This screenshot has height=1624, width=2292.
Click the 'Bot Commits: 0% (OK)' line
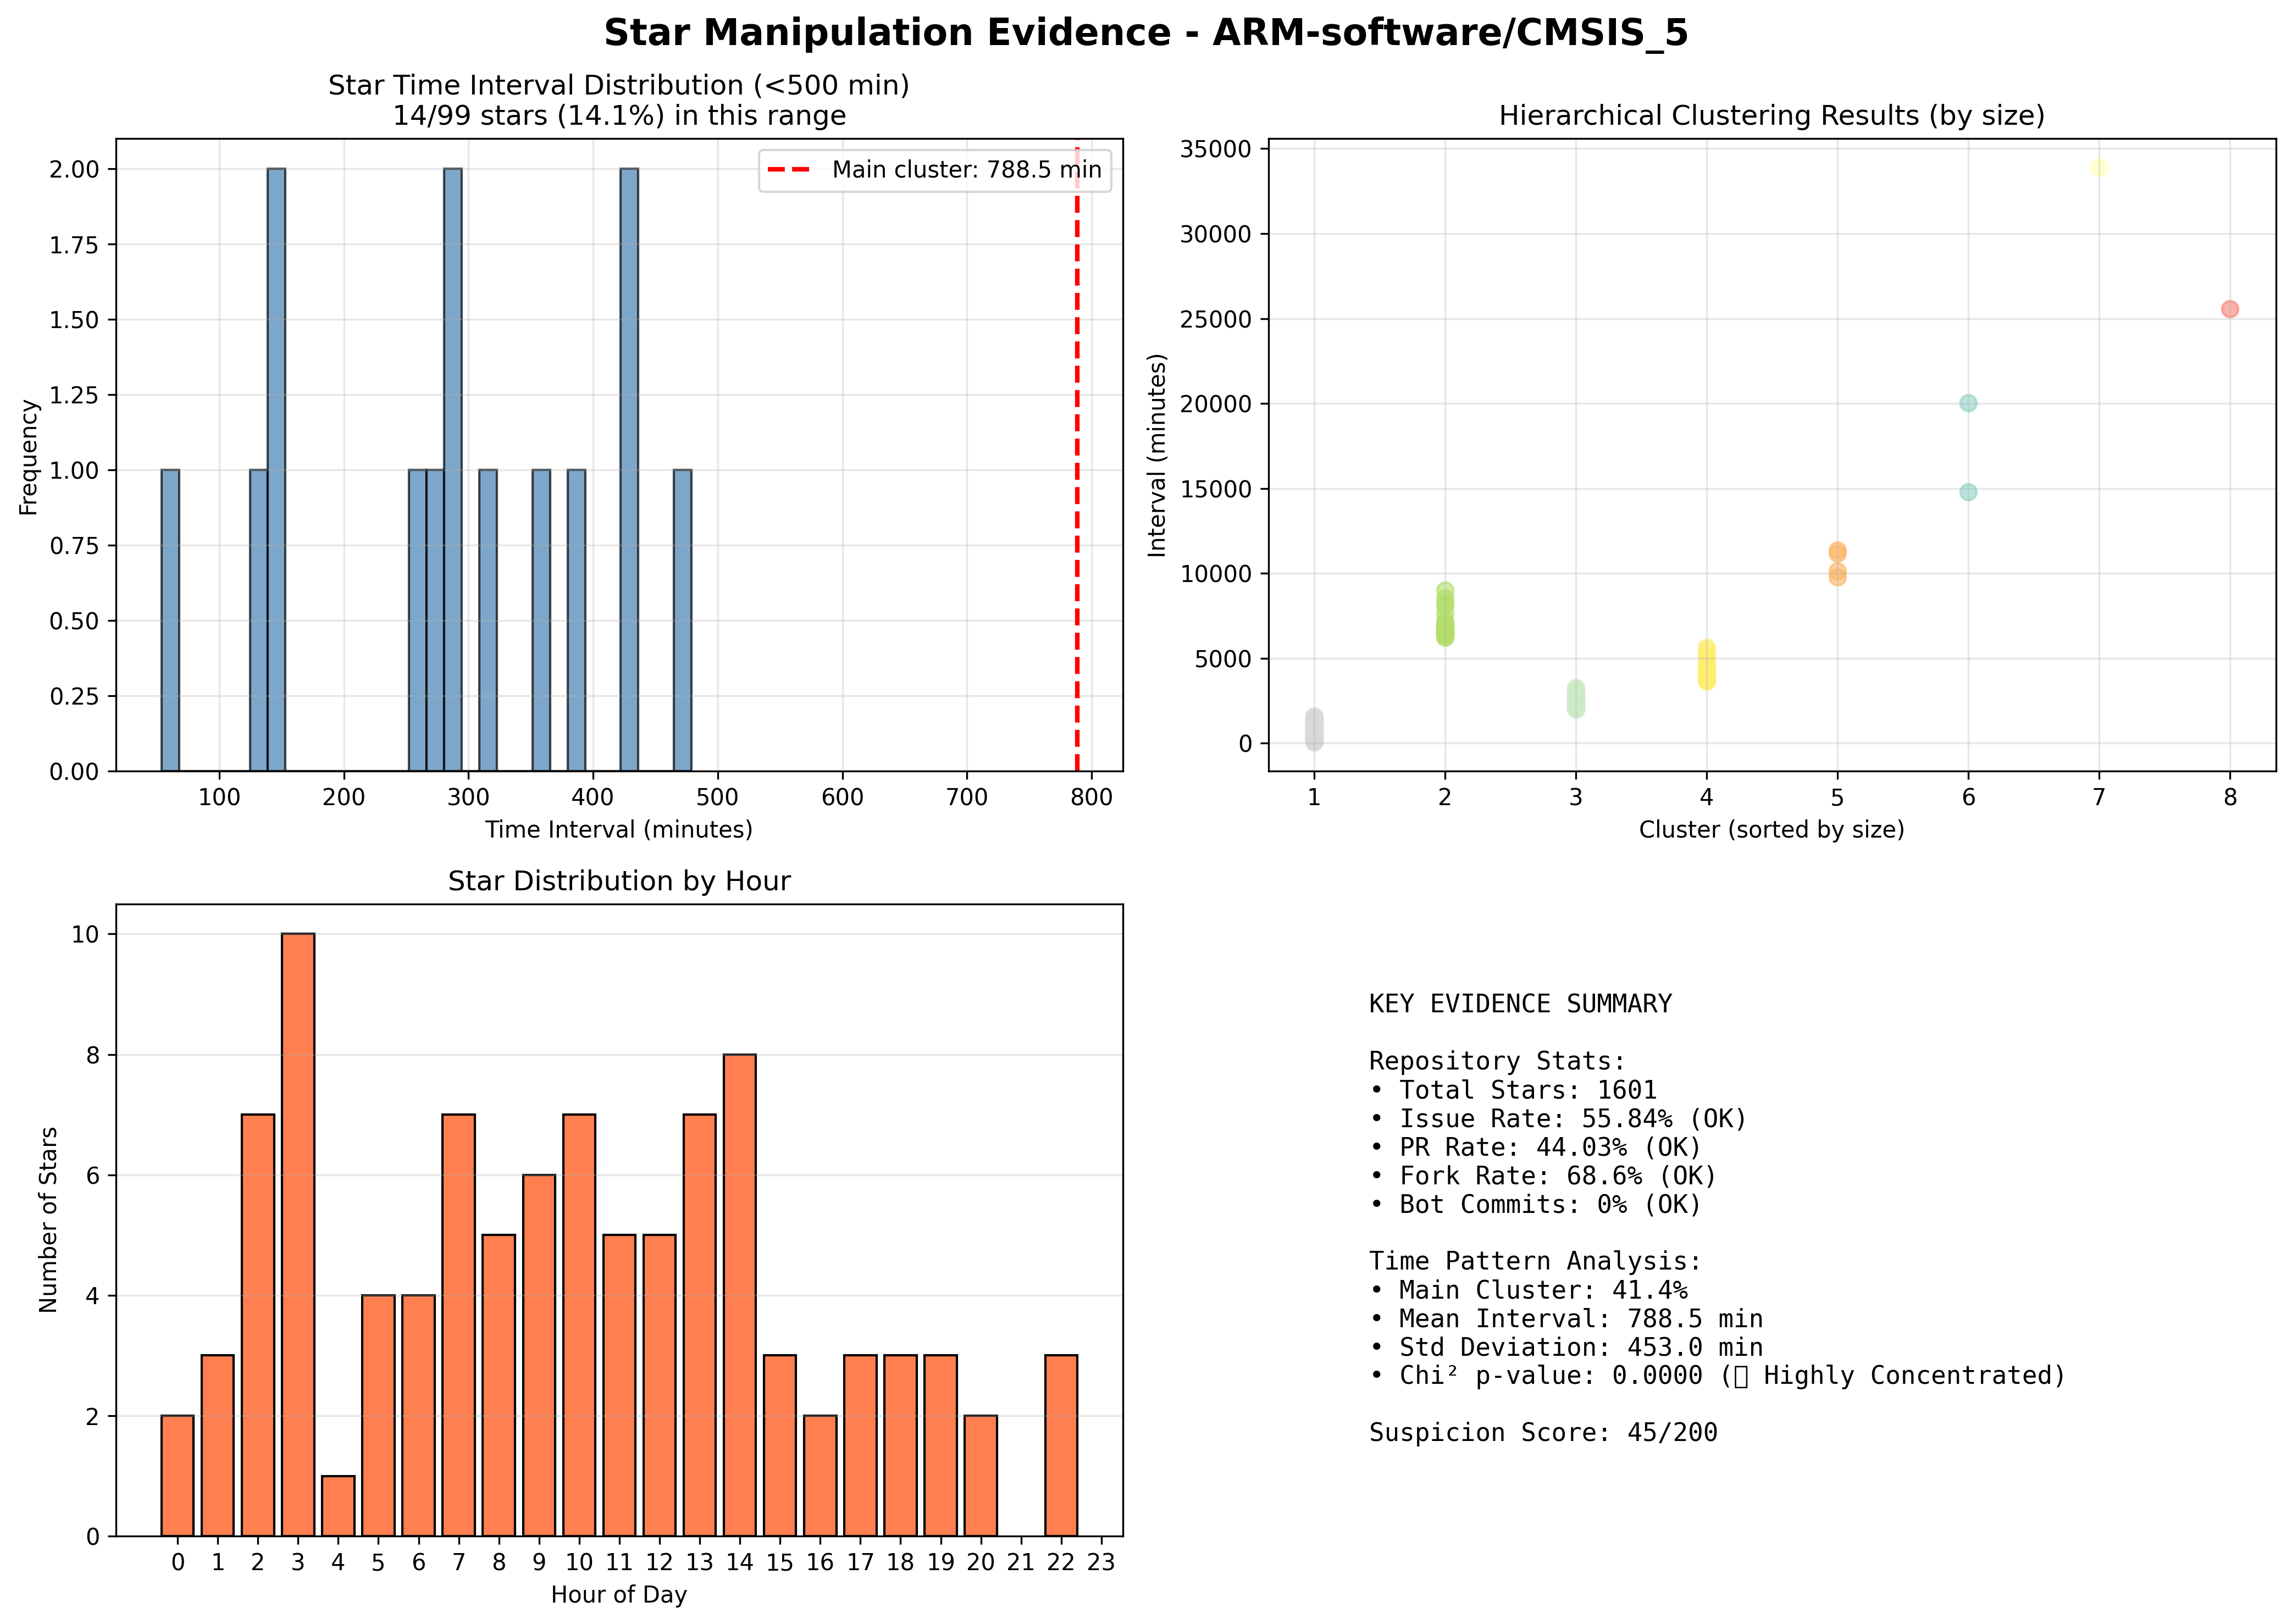click(1535, 1205)
